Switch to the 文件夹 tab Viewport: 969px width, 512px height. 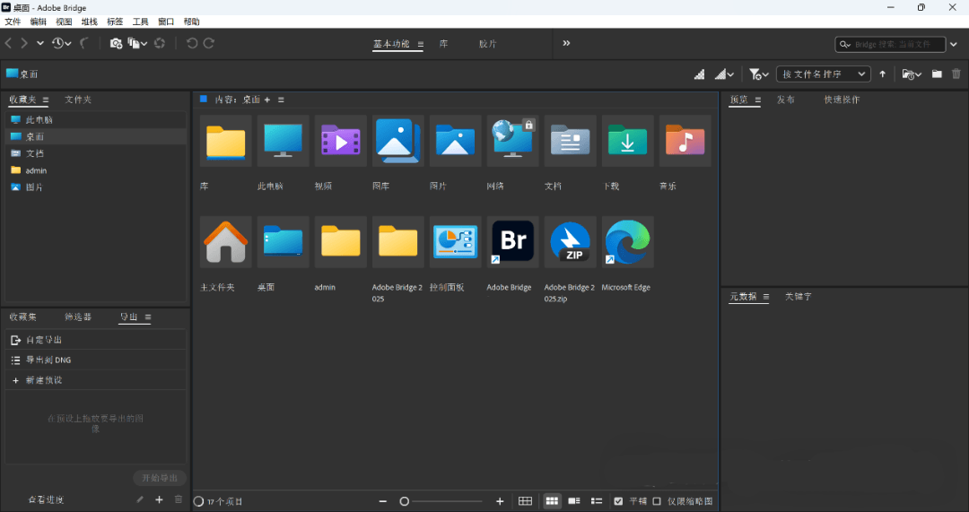78,100
